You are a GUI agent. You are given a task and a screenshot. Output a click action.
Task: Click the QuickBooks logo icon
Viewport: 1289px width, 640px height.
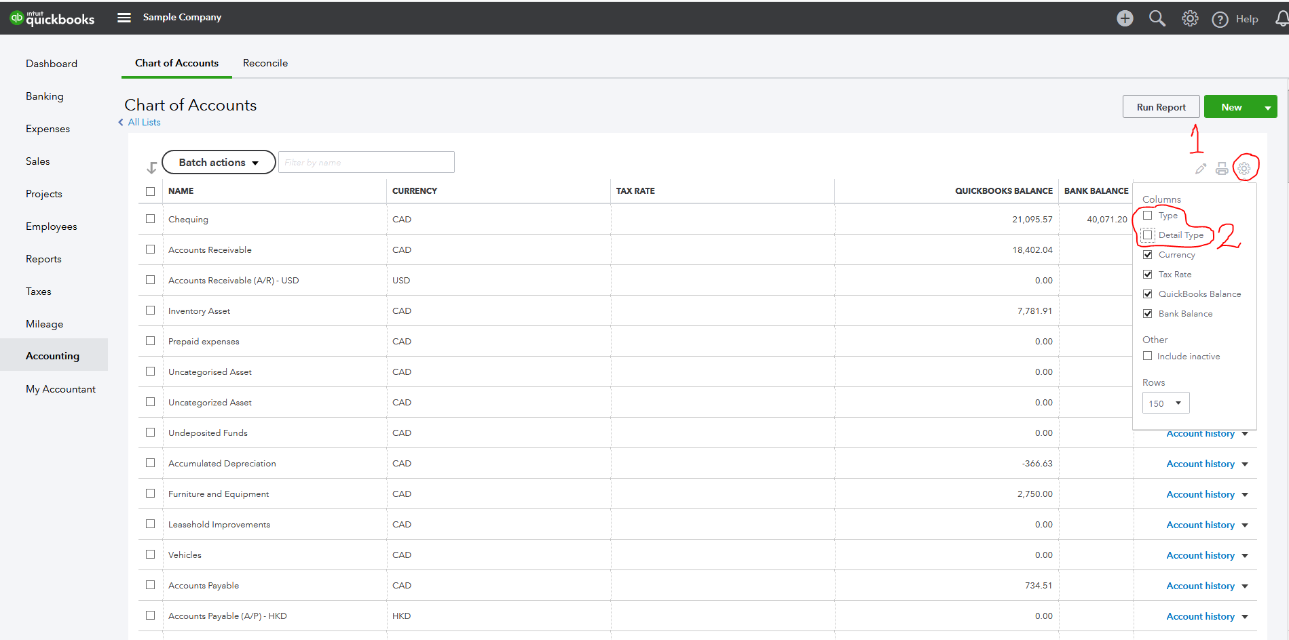[x=17, y=18]
